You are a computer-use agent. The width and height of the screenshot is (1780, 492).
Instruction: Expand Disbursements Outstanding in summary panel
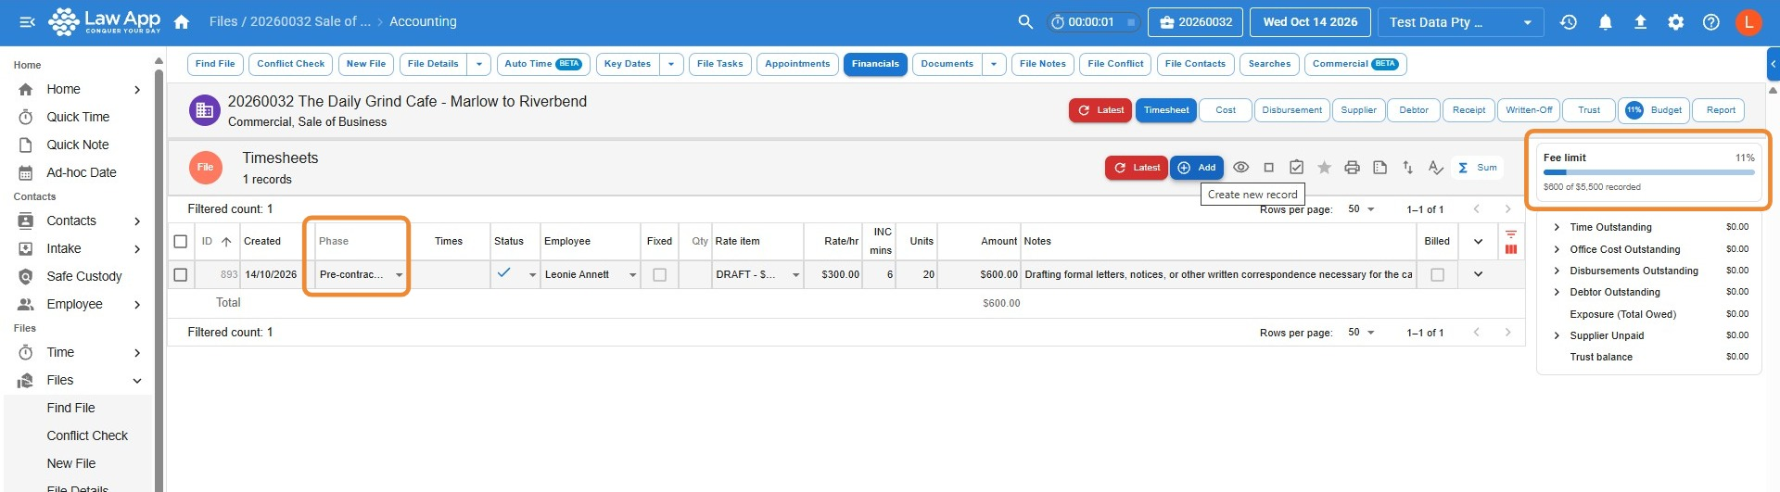point(1557,271)
